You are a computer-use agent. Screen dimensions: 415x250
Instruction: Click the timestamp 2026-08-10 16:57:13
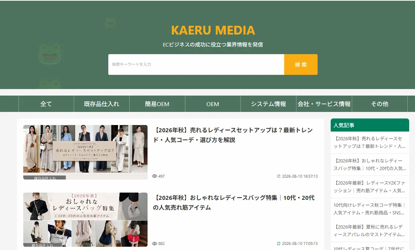(x=299, y=176)
